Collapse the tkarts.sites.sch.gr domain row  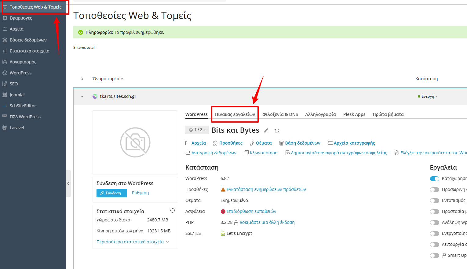click(82, 96)
